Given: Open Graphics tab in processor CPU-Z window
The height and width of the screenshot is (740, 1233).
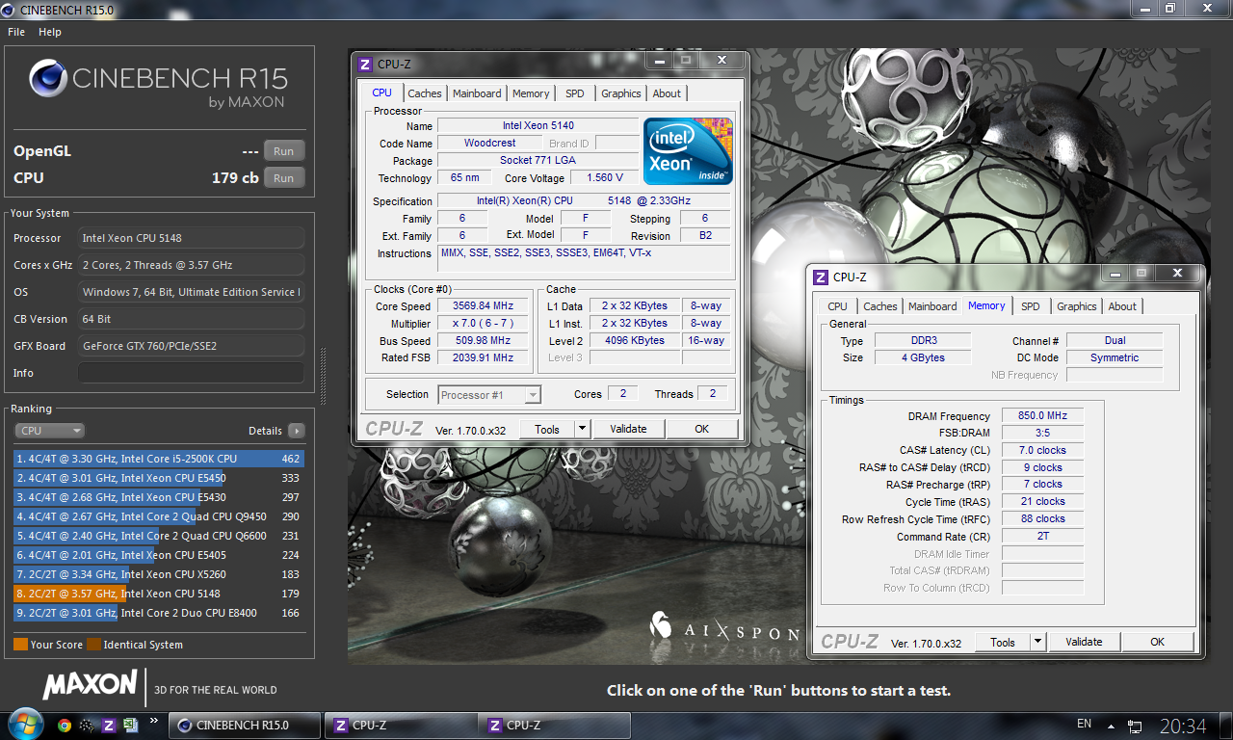Looking at the screenshot, I should coord(620,93).
